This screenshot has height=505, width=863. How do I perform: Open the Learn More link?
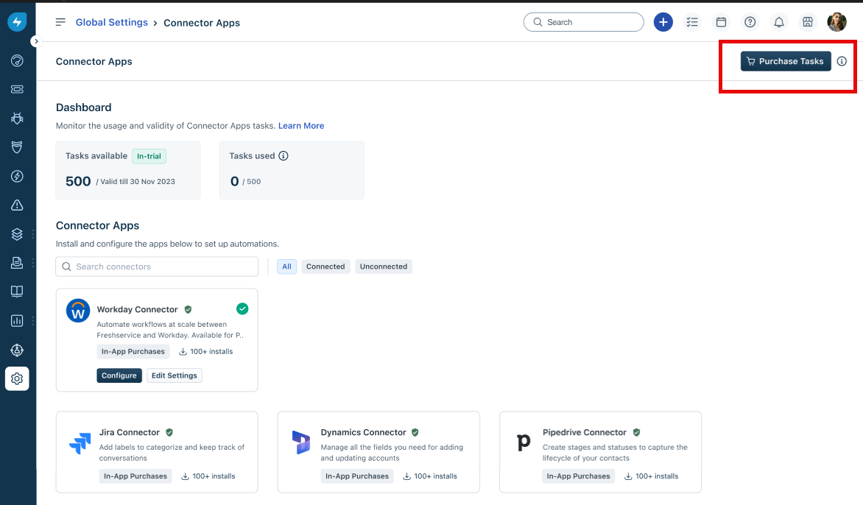click(x=301, y=126)
